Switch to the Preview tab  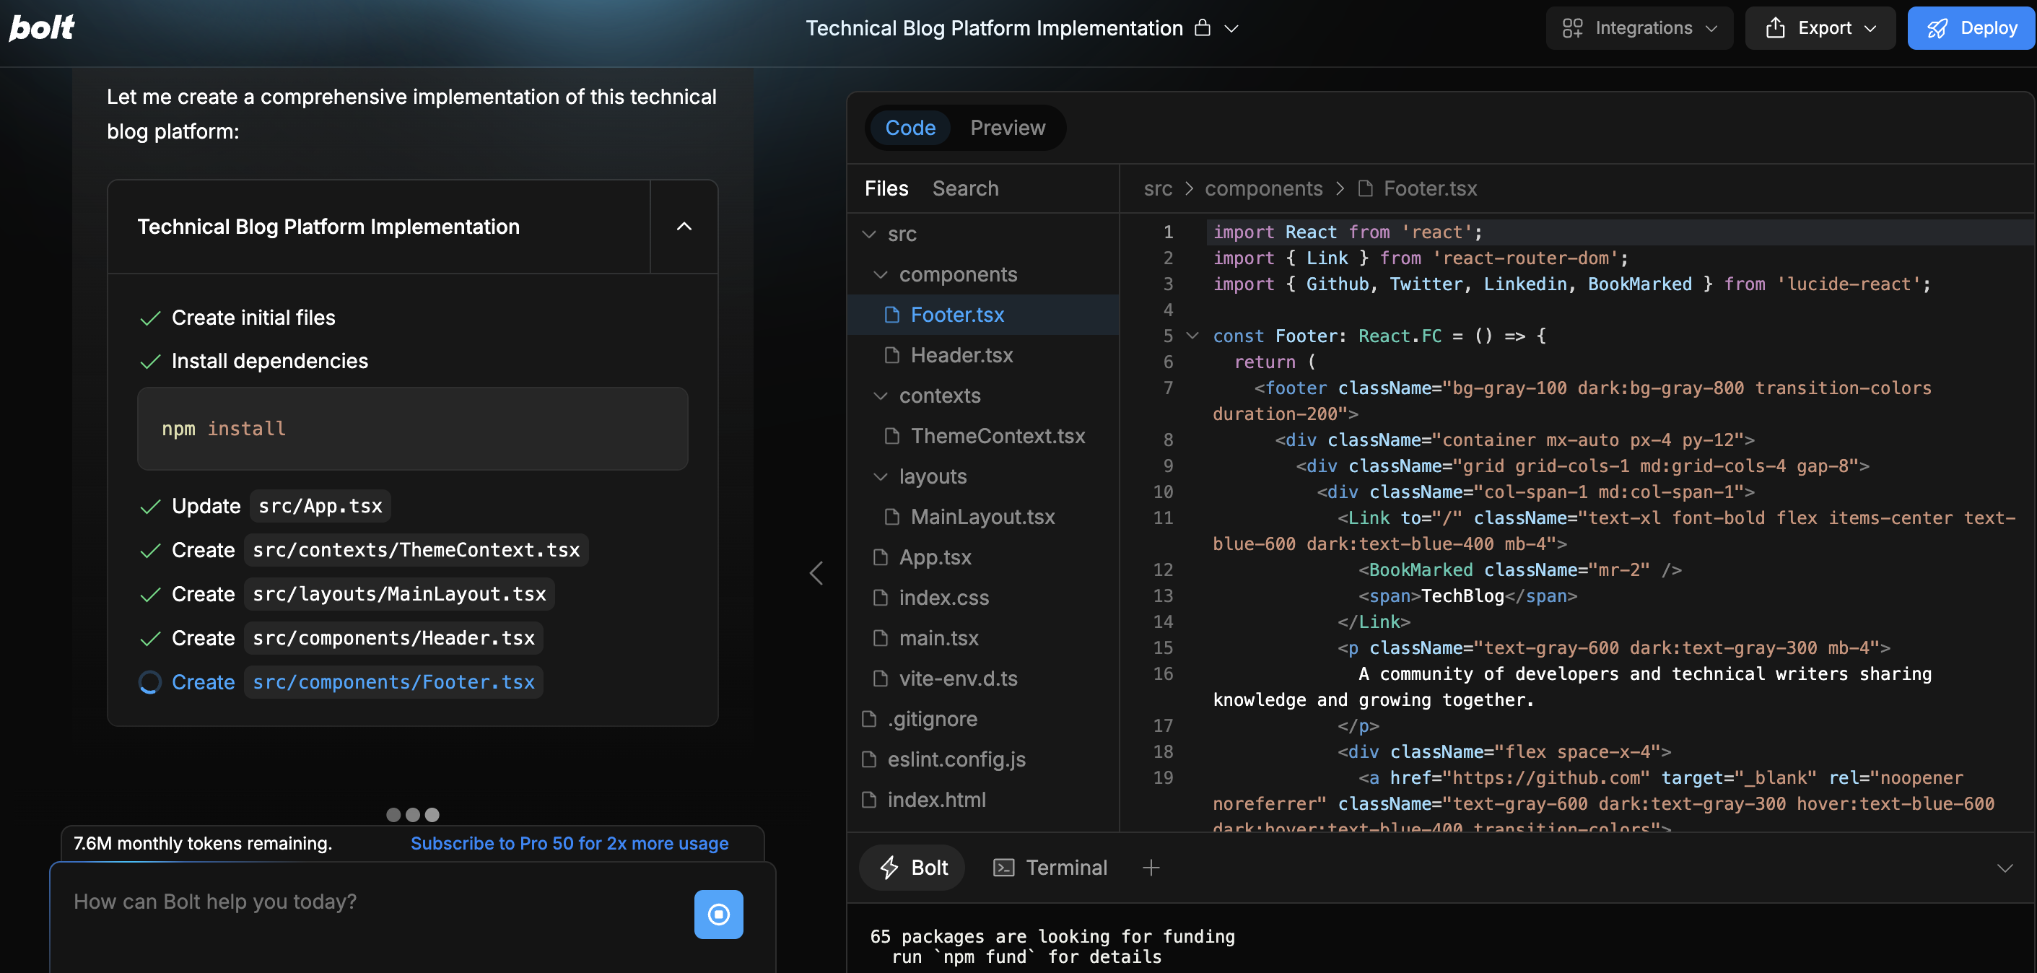[1008, 127]
